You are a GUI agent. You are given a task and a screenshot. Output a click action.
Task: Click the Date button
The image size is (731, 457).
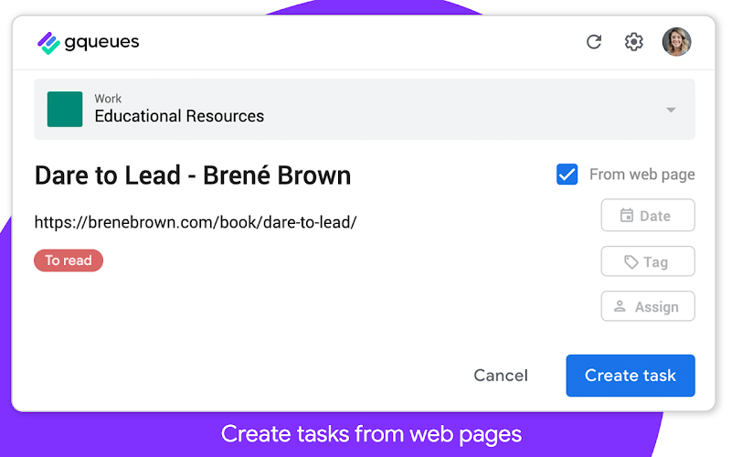tap(648, 215)
